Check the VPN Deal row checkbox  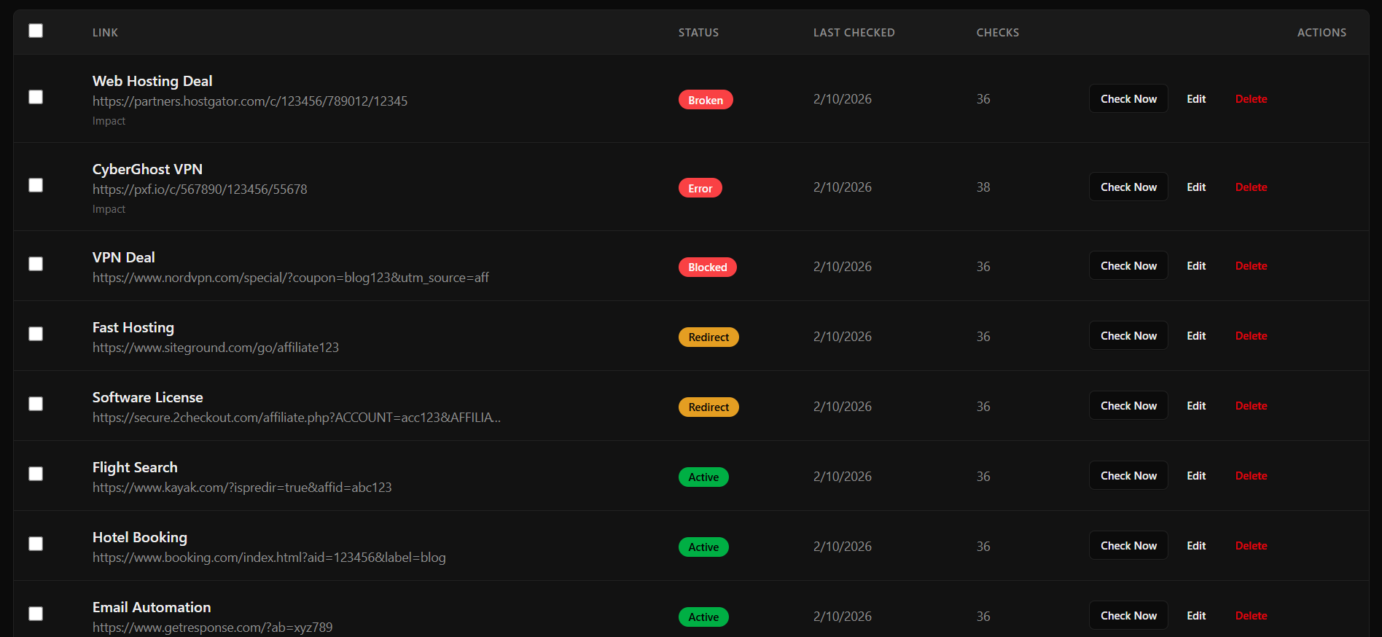pos(36,264)
